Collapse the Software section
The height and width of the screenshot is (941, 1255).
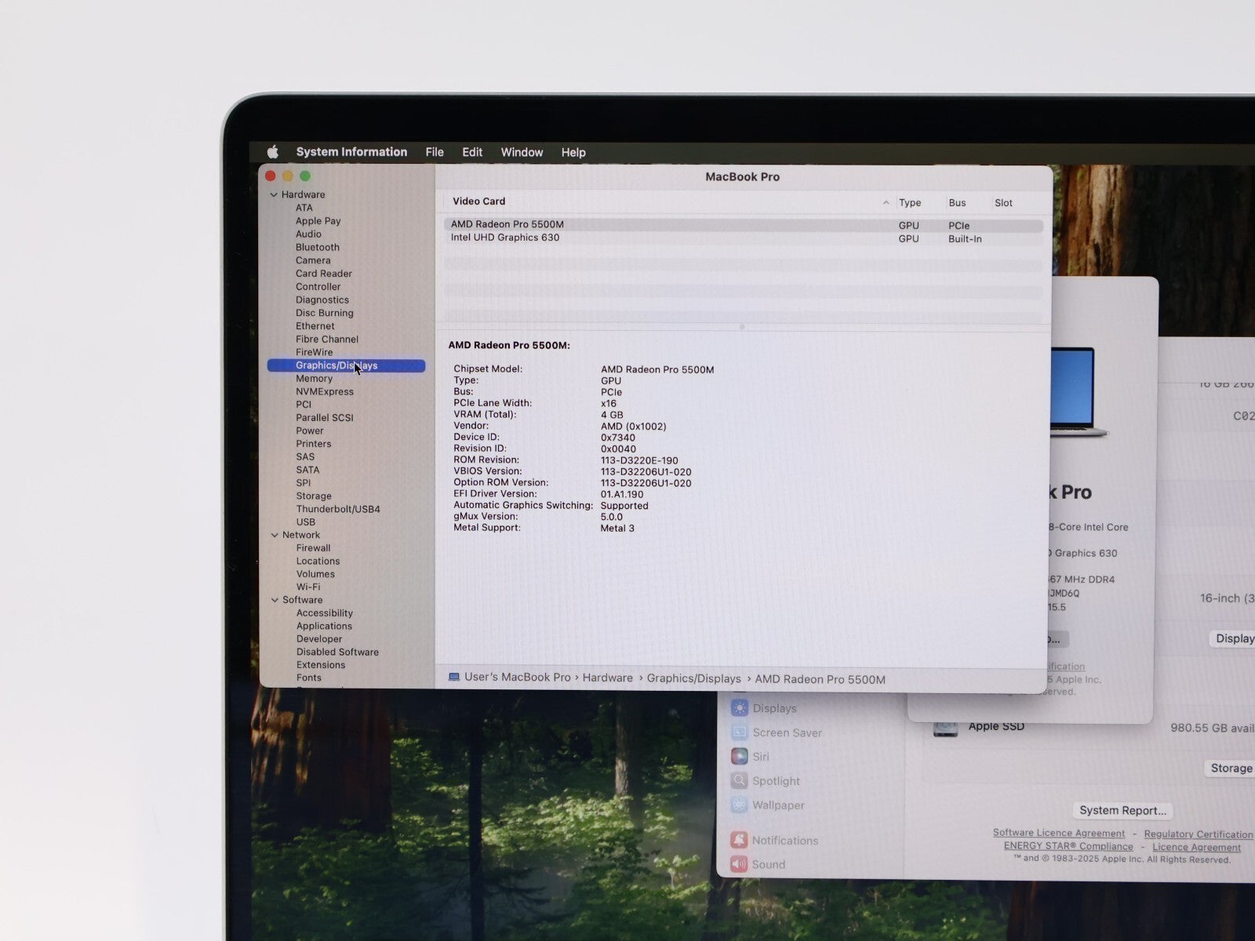click(x=275, y=600)
